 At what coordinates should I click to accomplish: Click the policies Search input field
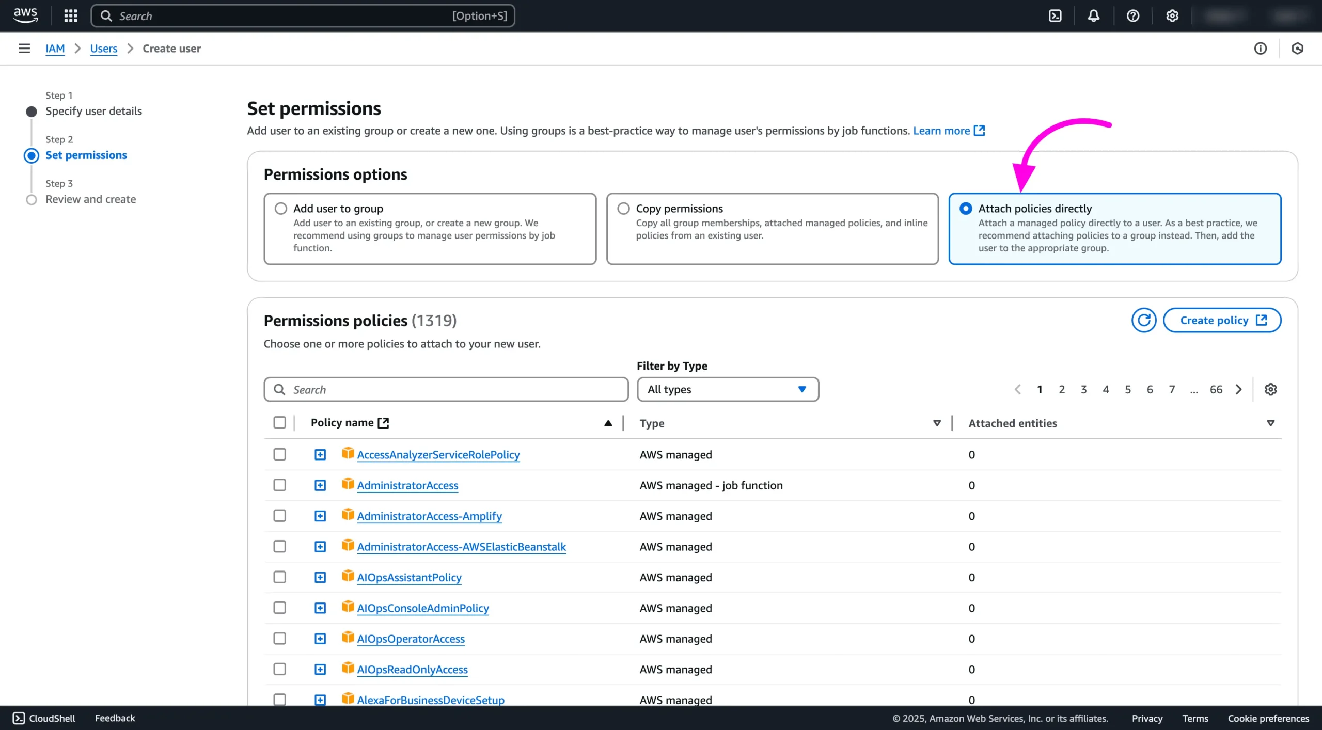click(x=446, y=389)
